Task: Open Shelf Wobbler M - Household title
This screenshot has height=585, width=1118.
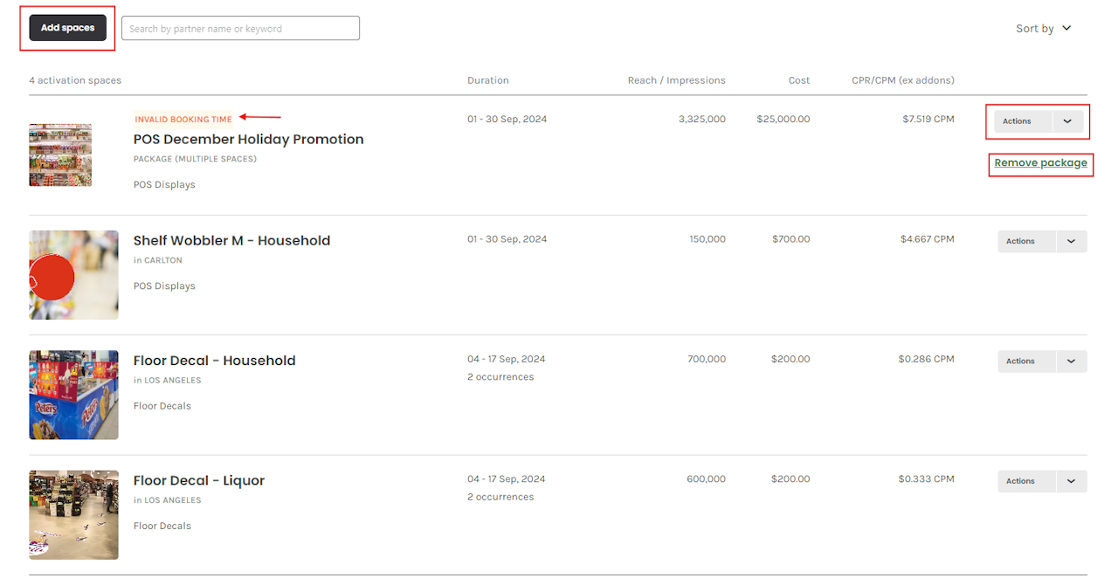Action: coord(231,241)
